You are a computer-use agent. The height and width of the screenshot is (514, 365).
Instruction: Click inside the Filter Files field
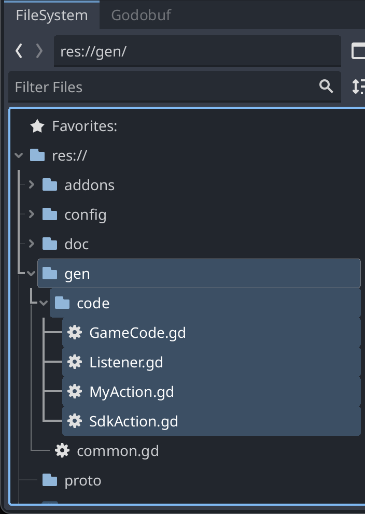coord(156,87)
